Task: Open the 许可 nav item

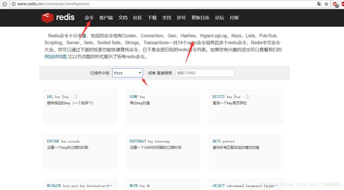Action: (x=181, y=18)
